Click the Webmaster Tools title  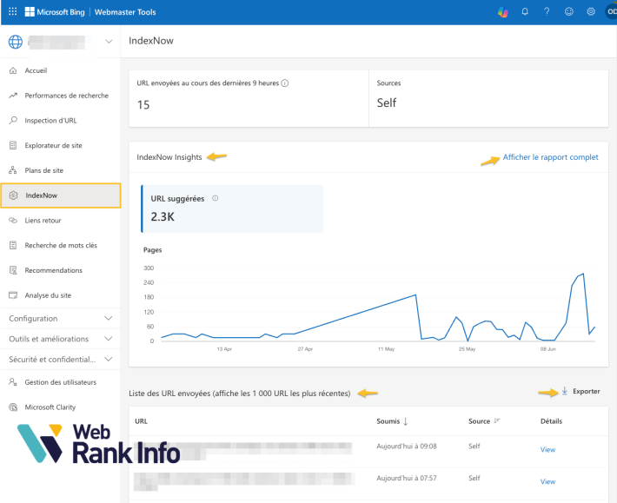[x=125, y=12]
